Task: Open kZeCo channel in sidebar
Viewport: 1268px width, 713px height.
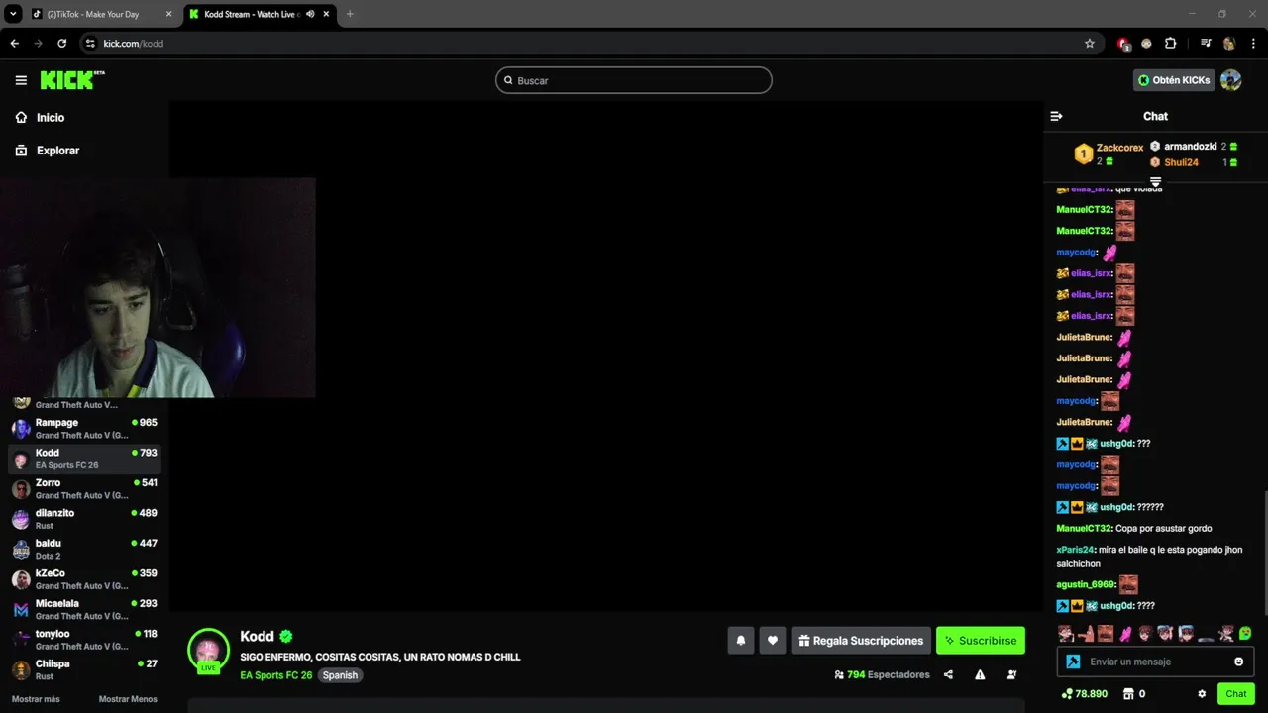Action: 84,579
